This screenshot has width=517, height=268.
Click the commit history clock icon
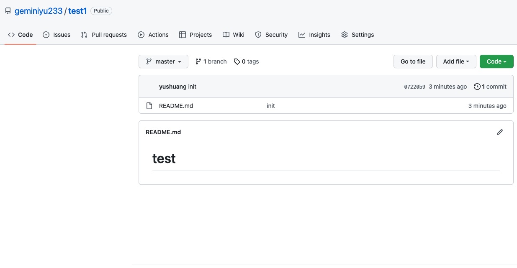(x=477, y=87)
